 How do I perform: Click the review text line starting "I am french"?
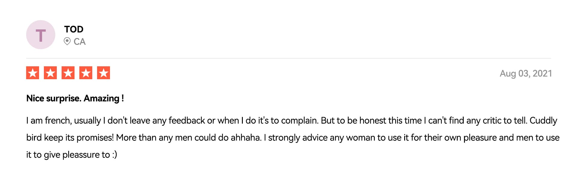pos(292,121)
